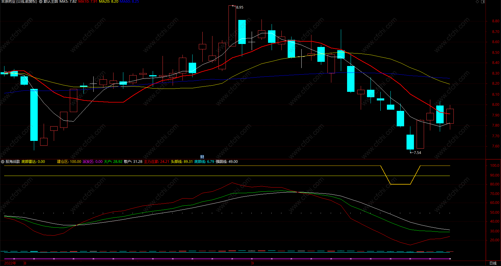The image size is (501, 266).
Task: Toggle the side panel icon at top right
Action: [483, 1]
